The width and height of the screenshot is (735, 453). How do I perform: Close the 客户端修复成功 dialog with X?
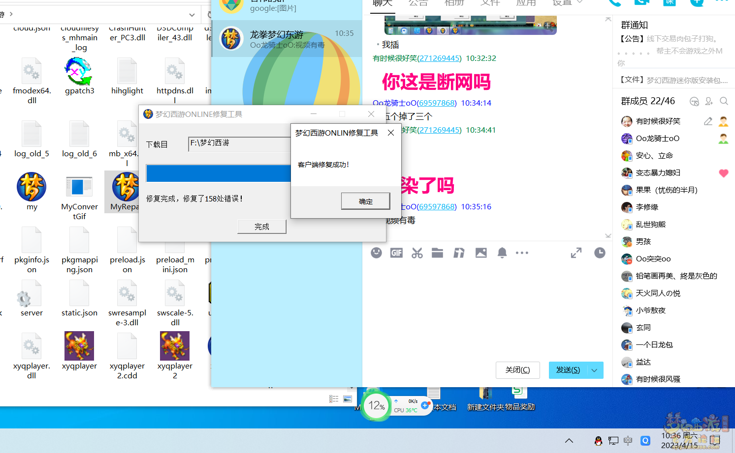click(x=391, y=133)
